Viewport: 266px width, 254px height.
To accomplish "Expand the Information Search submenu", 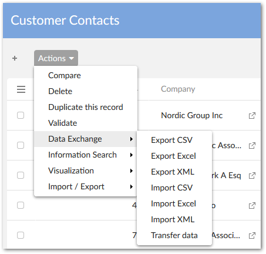I will point(86,155).
